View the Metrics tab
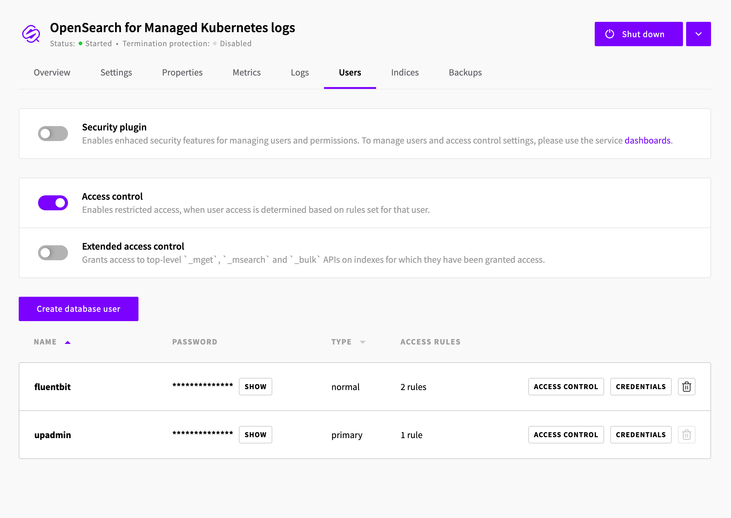Viewport: 731px width, 518px height. (x=247, y=73)
